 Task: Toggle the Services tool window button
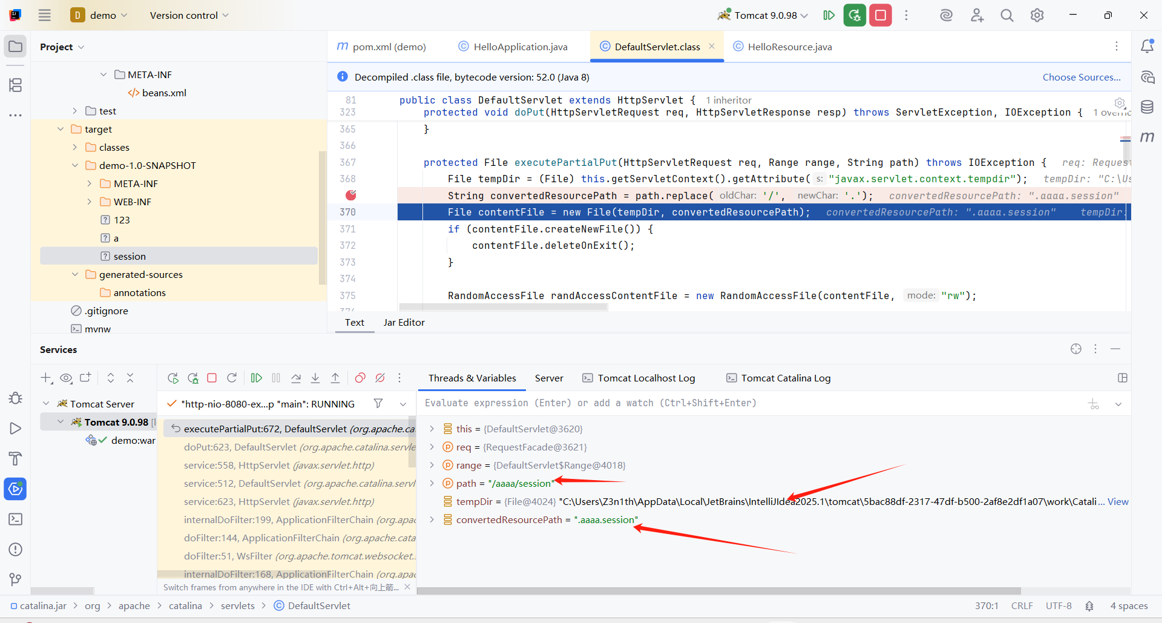[15, 489]
